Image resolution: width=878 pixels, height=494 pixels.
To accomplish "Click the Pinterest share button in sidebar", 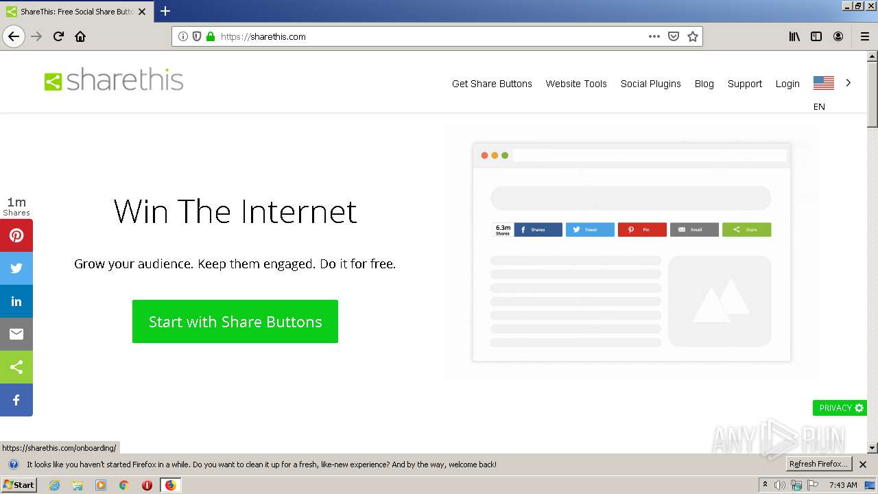I will (x=16, y=235).
